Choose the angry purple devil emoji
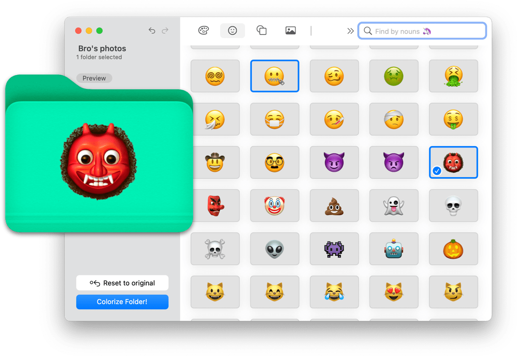Screen dimensions: 517x356 394,162
